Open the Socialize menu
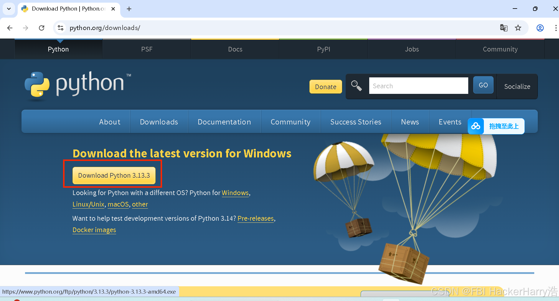This screenshot has width=559, height=301. coord(517,87)
